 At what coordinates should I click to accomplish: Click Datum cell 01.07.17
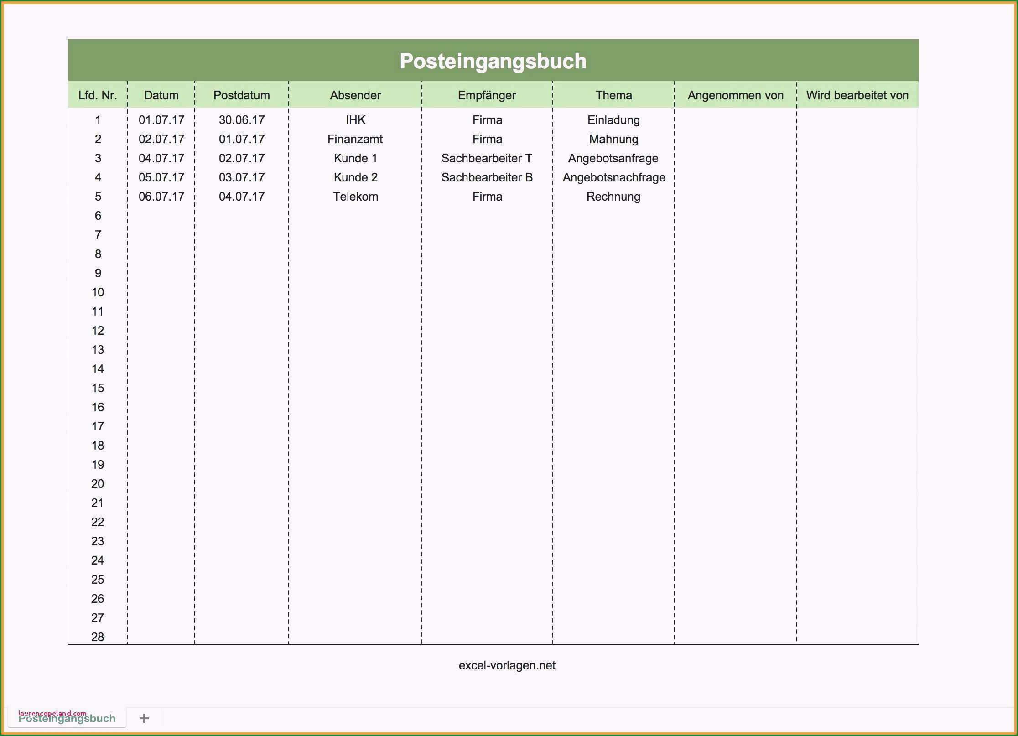click(161, 120)
